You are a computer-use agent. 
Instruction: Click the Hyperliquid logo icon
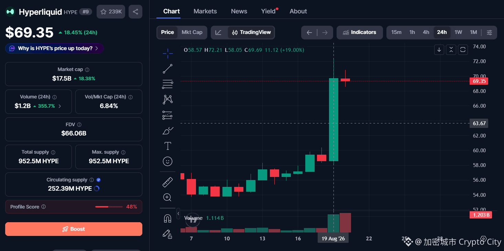(10, 12)
